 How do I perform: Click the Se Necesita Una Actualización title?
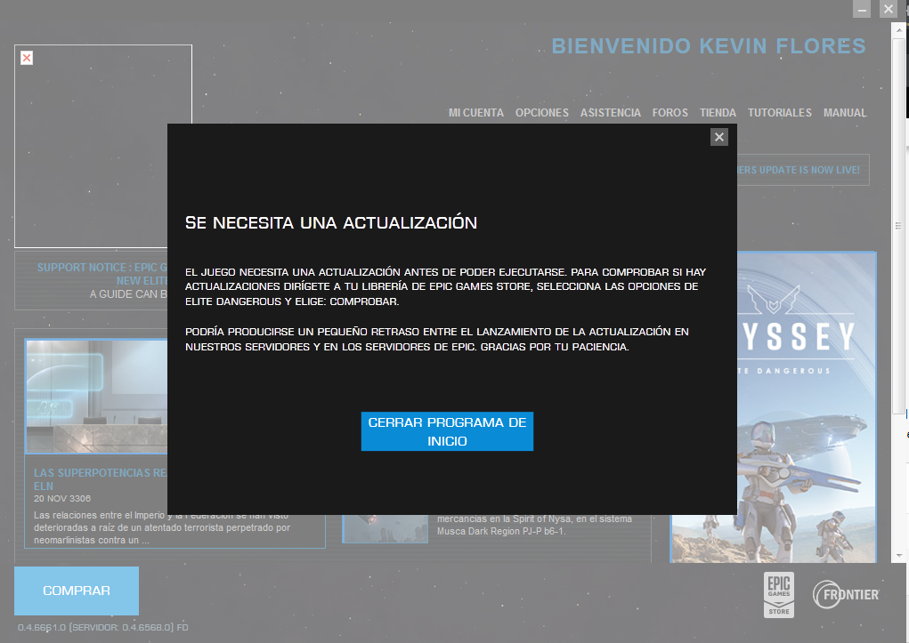coord(331,222)
